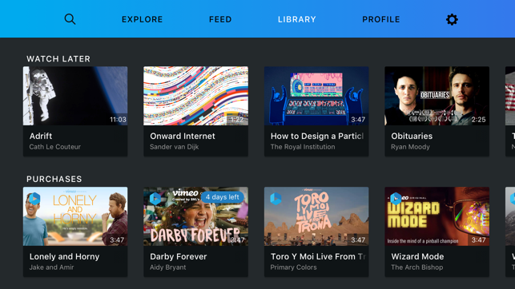Click the 2:25 duration on Obituaries
The width and height of the screenshot is (515, 289).
pyautogui.click(x=478, y=120)
